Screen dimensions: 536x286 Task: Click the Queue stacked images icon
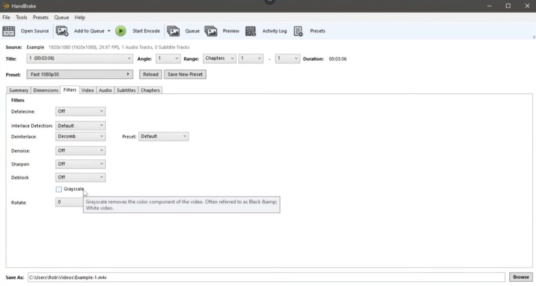pos(173,31)
